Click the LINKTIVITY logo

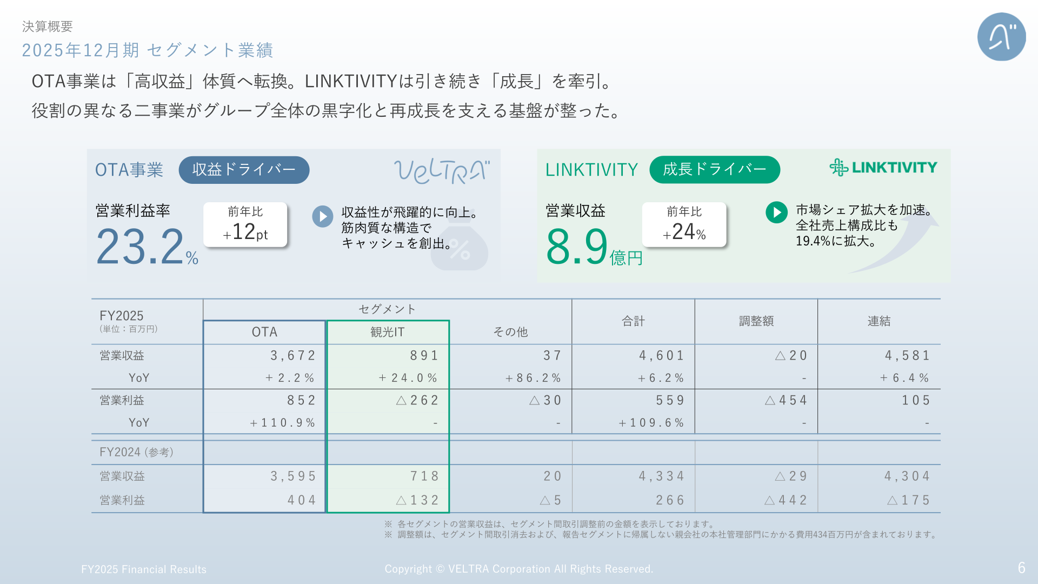883,168
